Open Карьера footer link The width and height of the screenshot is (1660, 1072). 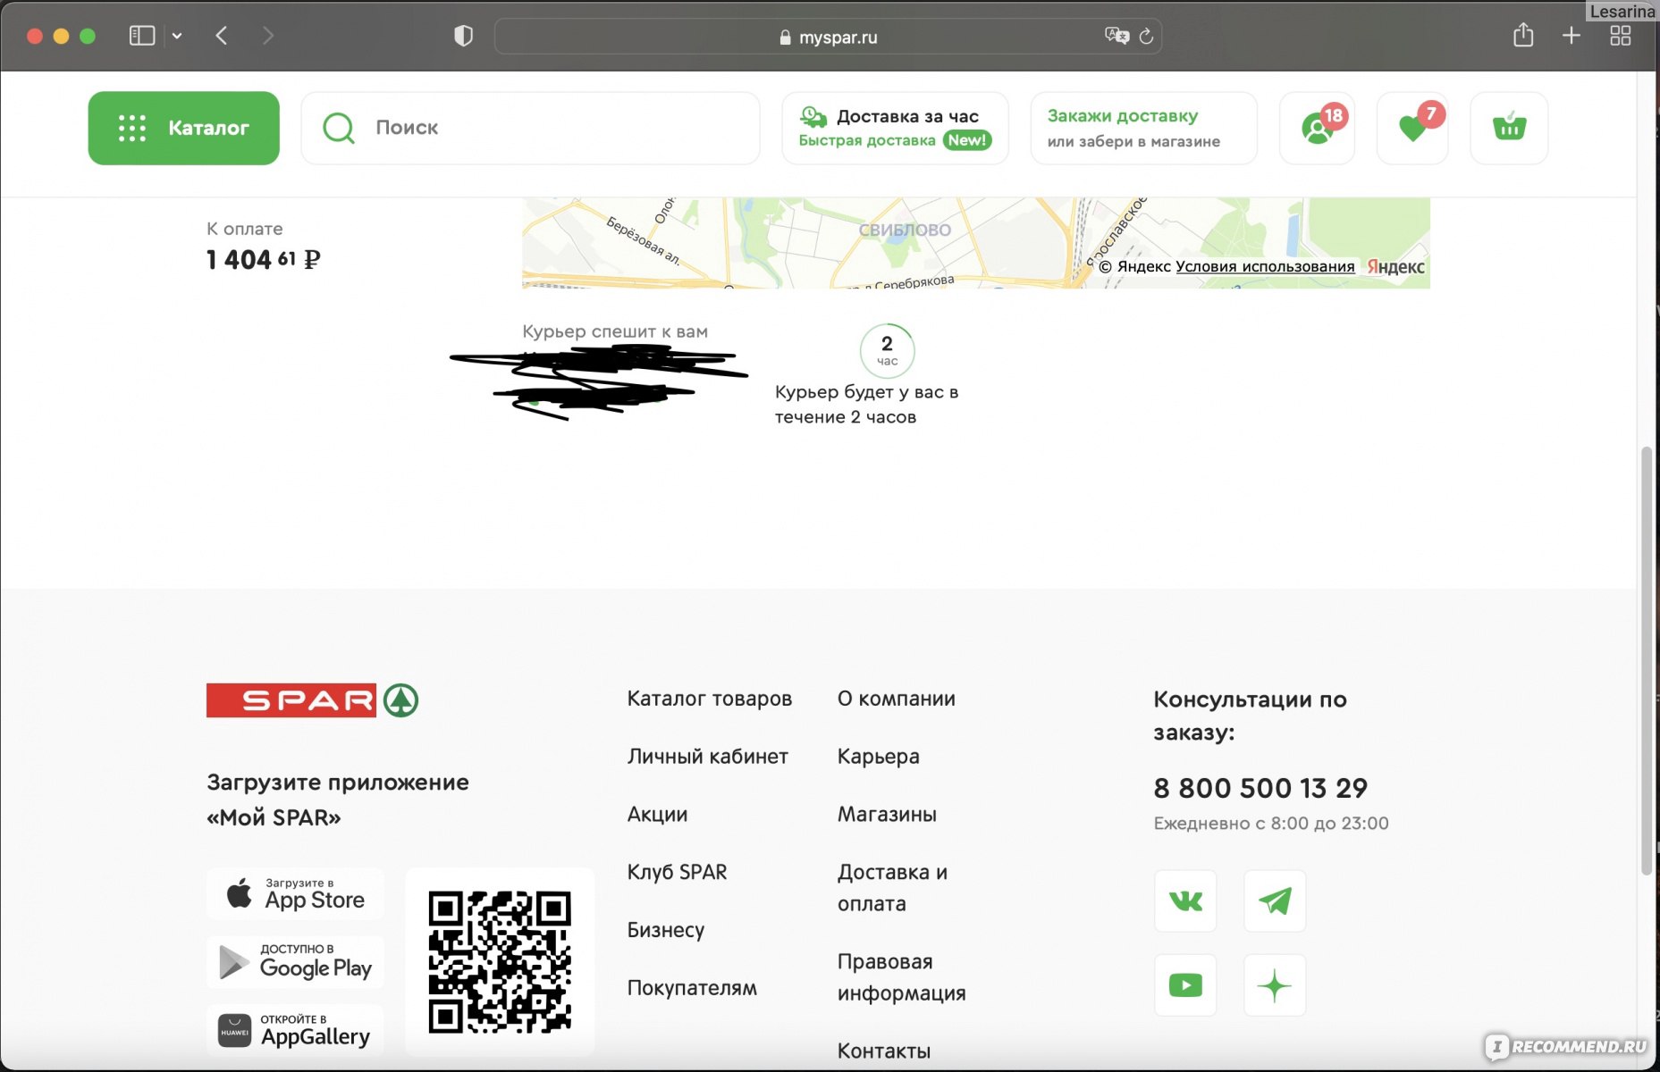(878, 757)
